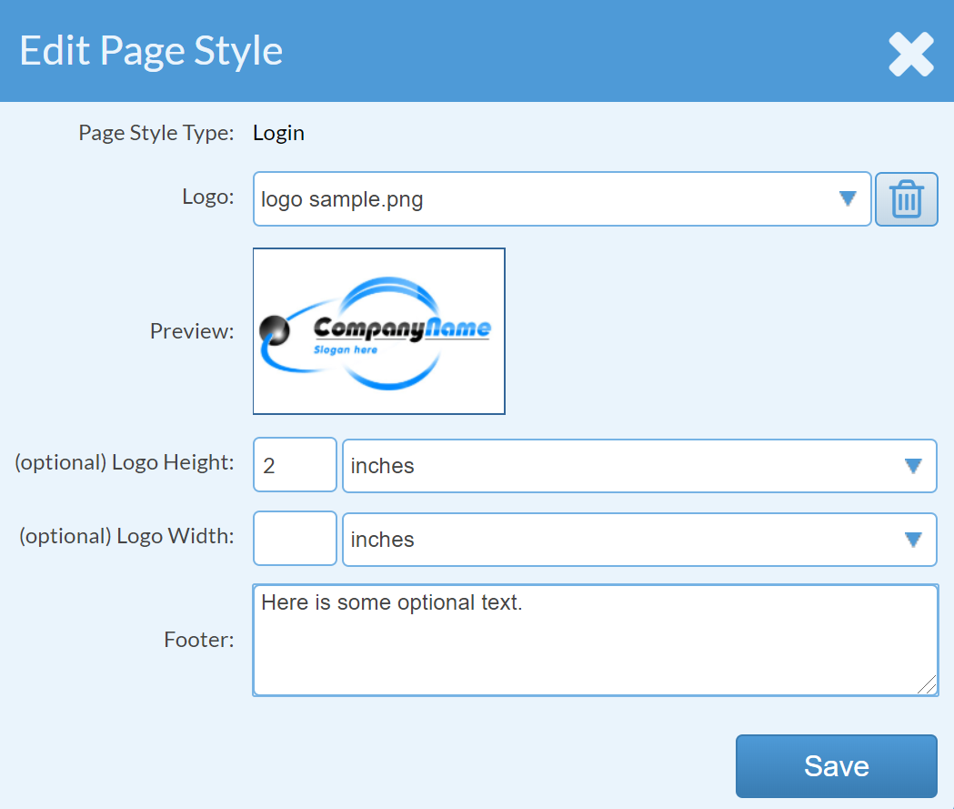Screen dimensions: 954x809
Task: Click the blue arrow on the footer row's nearest dropdown
Action: [x=912, y=539]
